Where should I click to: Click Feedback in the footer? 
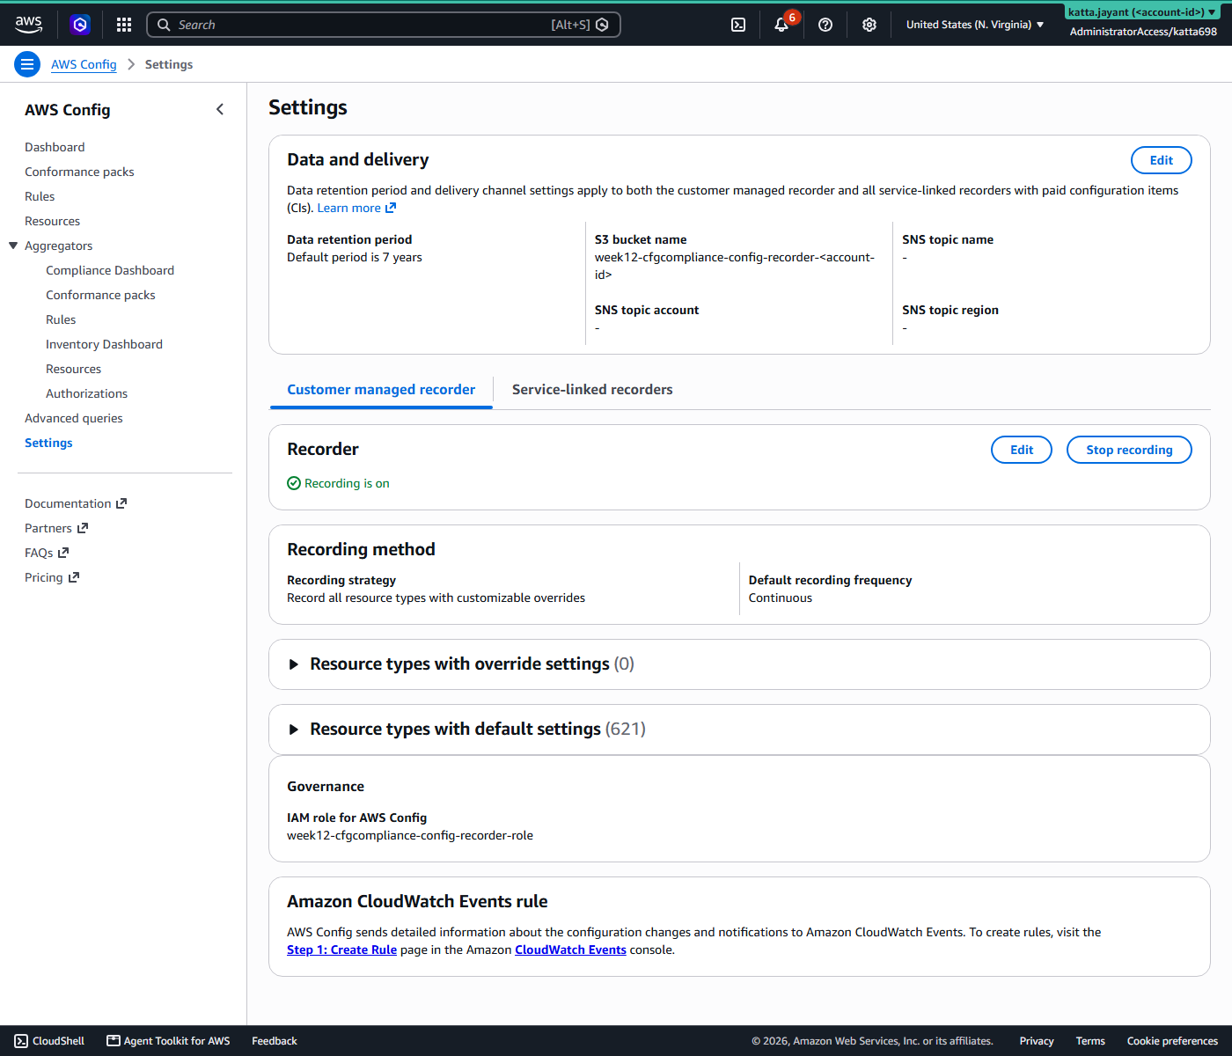point(275,1041)
